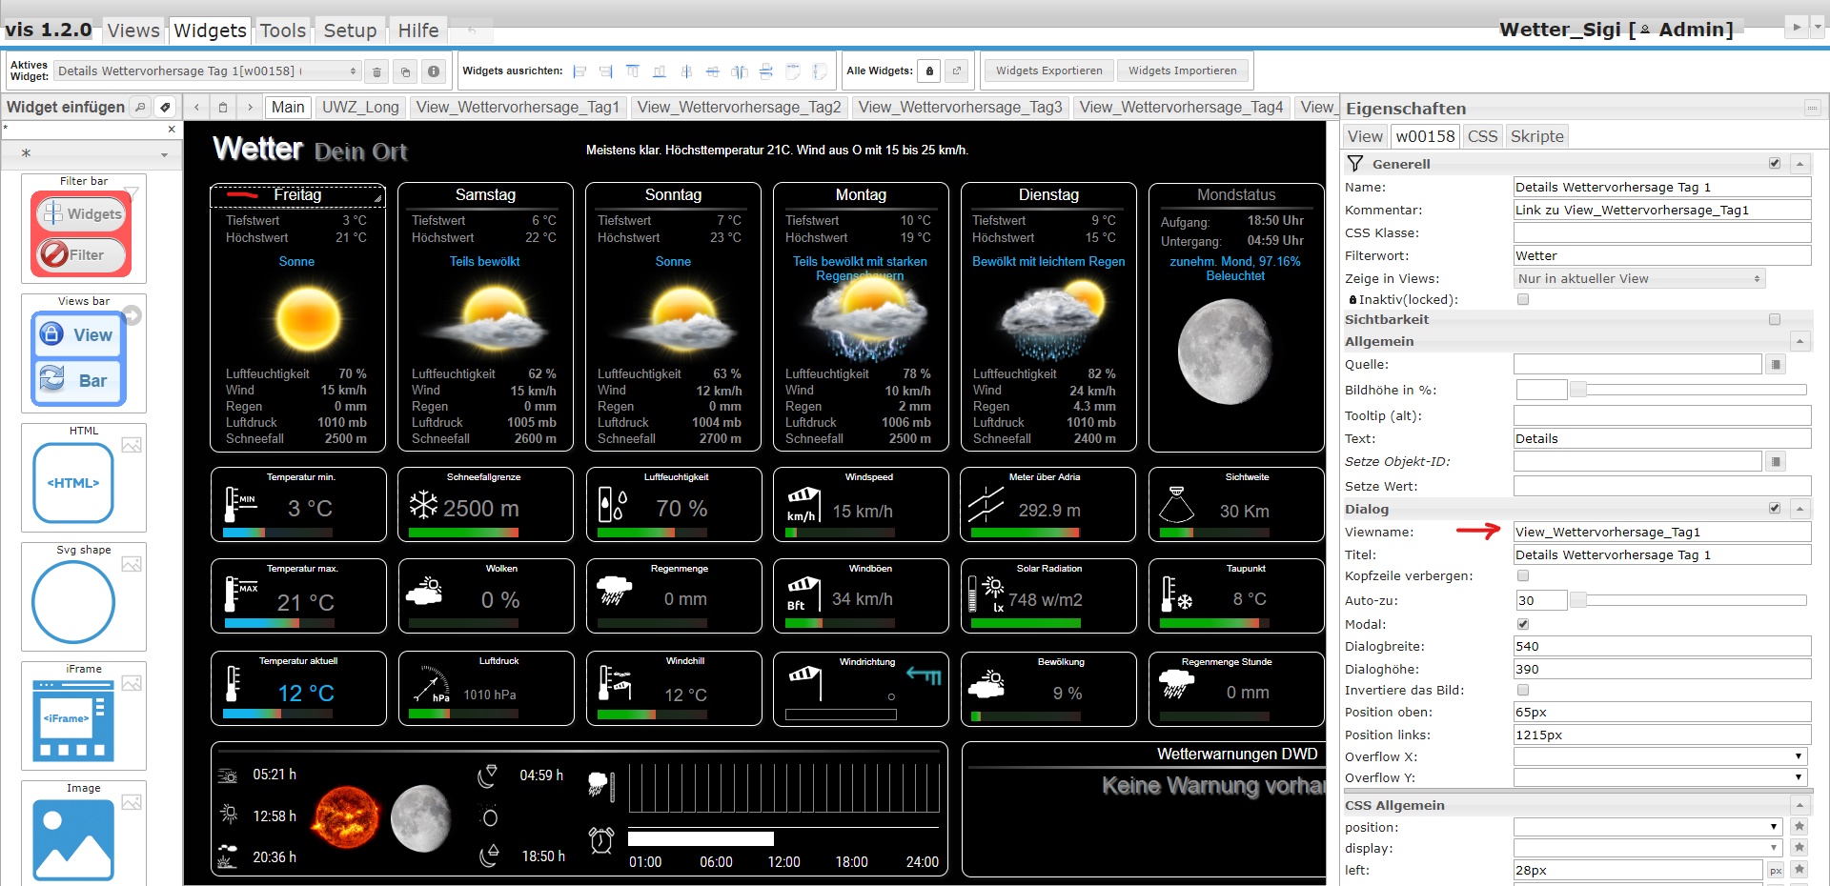Check the Inaktiv(locked) checkbox

[1523, 299]
